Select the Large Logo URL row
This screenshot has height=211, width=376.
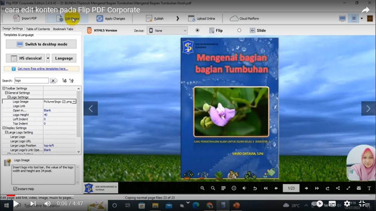coord(39,141)
